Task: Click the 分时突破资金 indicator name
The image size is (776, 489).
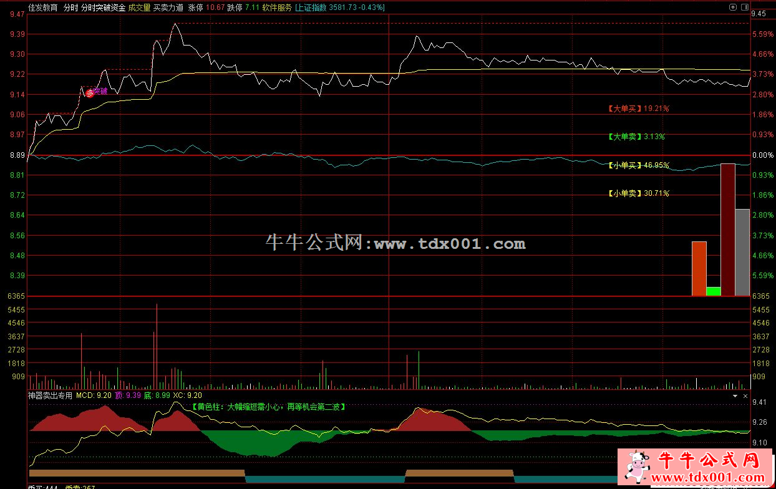Action: [x=103, y=7]
